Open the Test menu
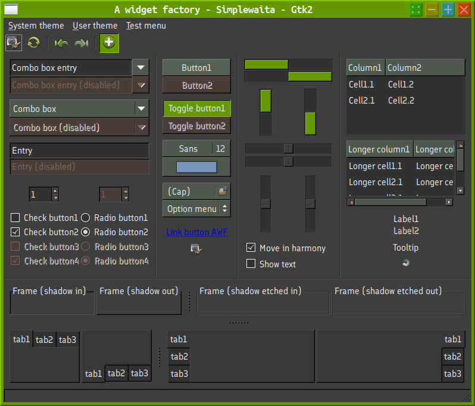 [x=146, y=26]
